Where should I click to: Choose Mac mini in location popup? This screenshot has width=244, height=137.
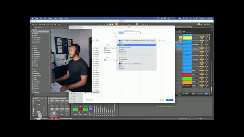[x=136, y=54]
